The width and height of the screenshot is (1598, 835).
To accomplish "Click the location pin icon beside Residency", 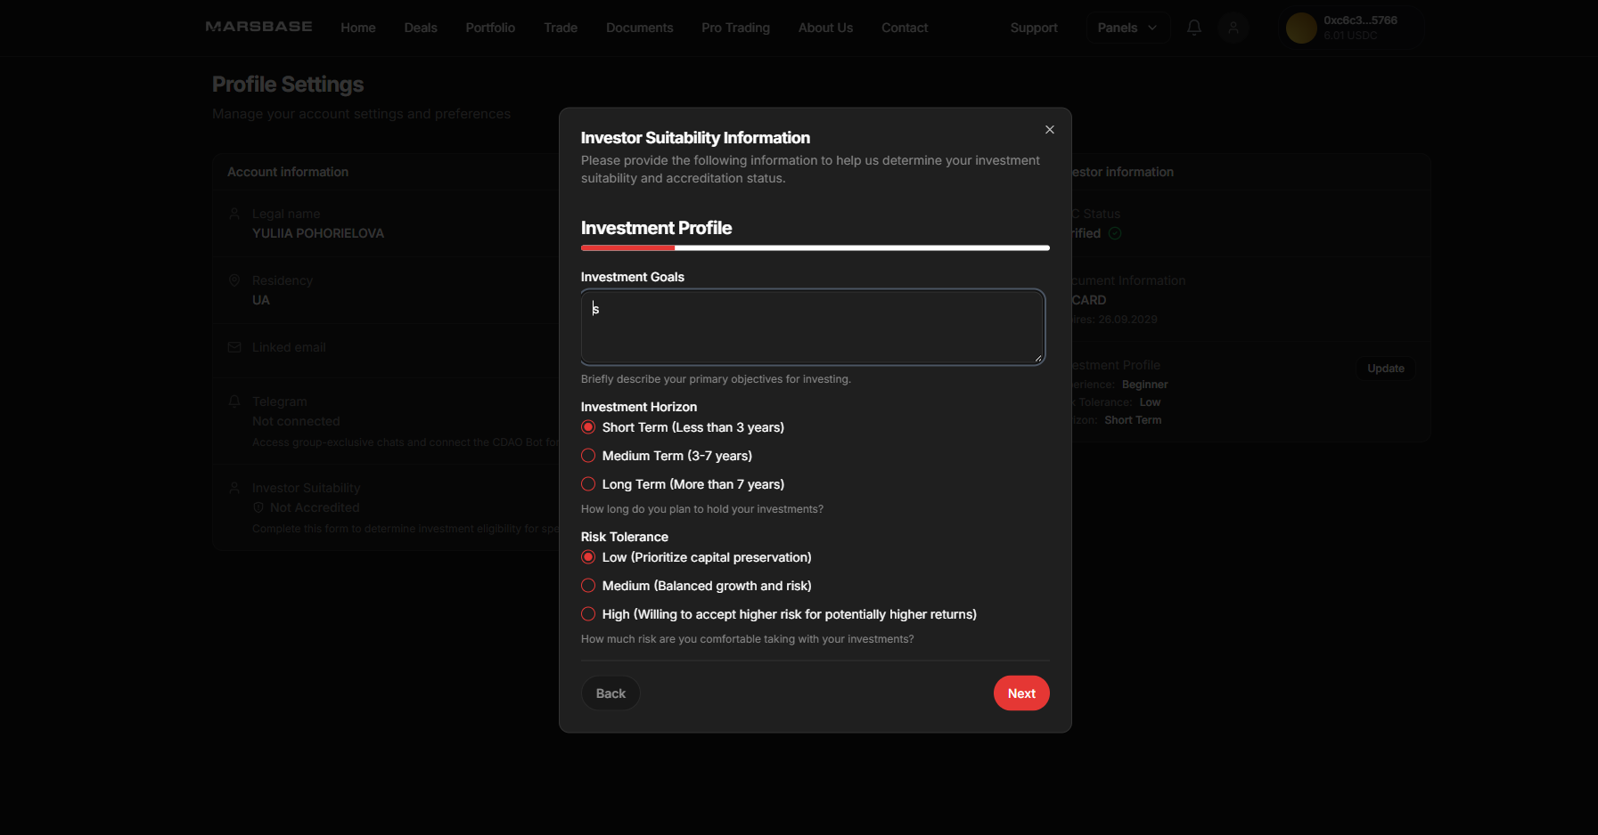I will click(234, 280).
